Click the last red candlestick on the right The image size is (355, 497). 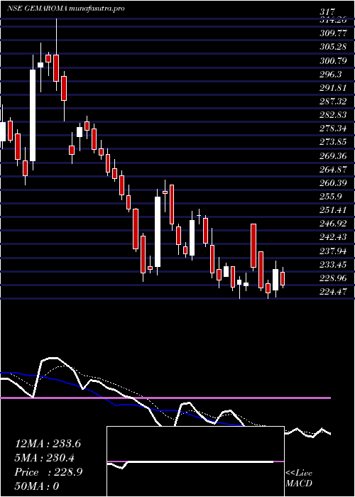coord(283,278)
